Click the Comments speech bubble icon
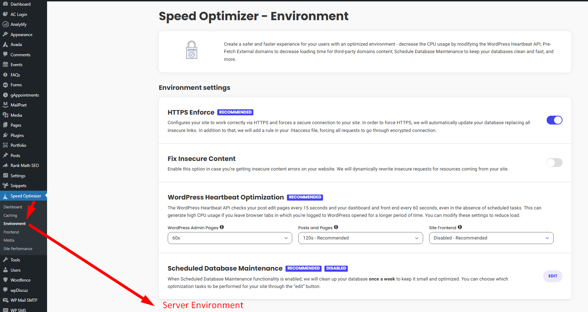 (5, 54)
